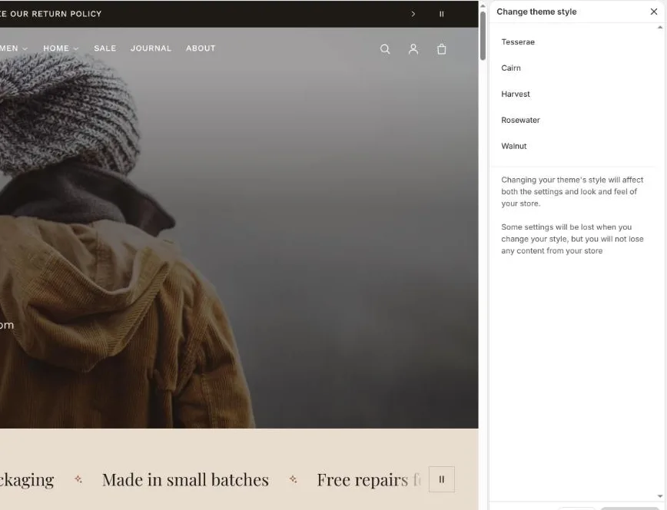Open the store search icon
The width and height of the screenshot is (667, 510).
point(385,49)
